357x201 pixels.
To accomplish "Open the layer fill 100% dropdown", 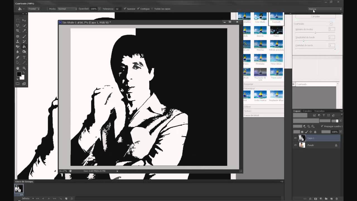I will (340, 132).
